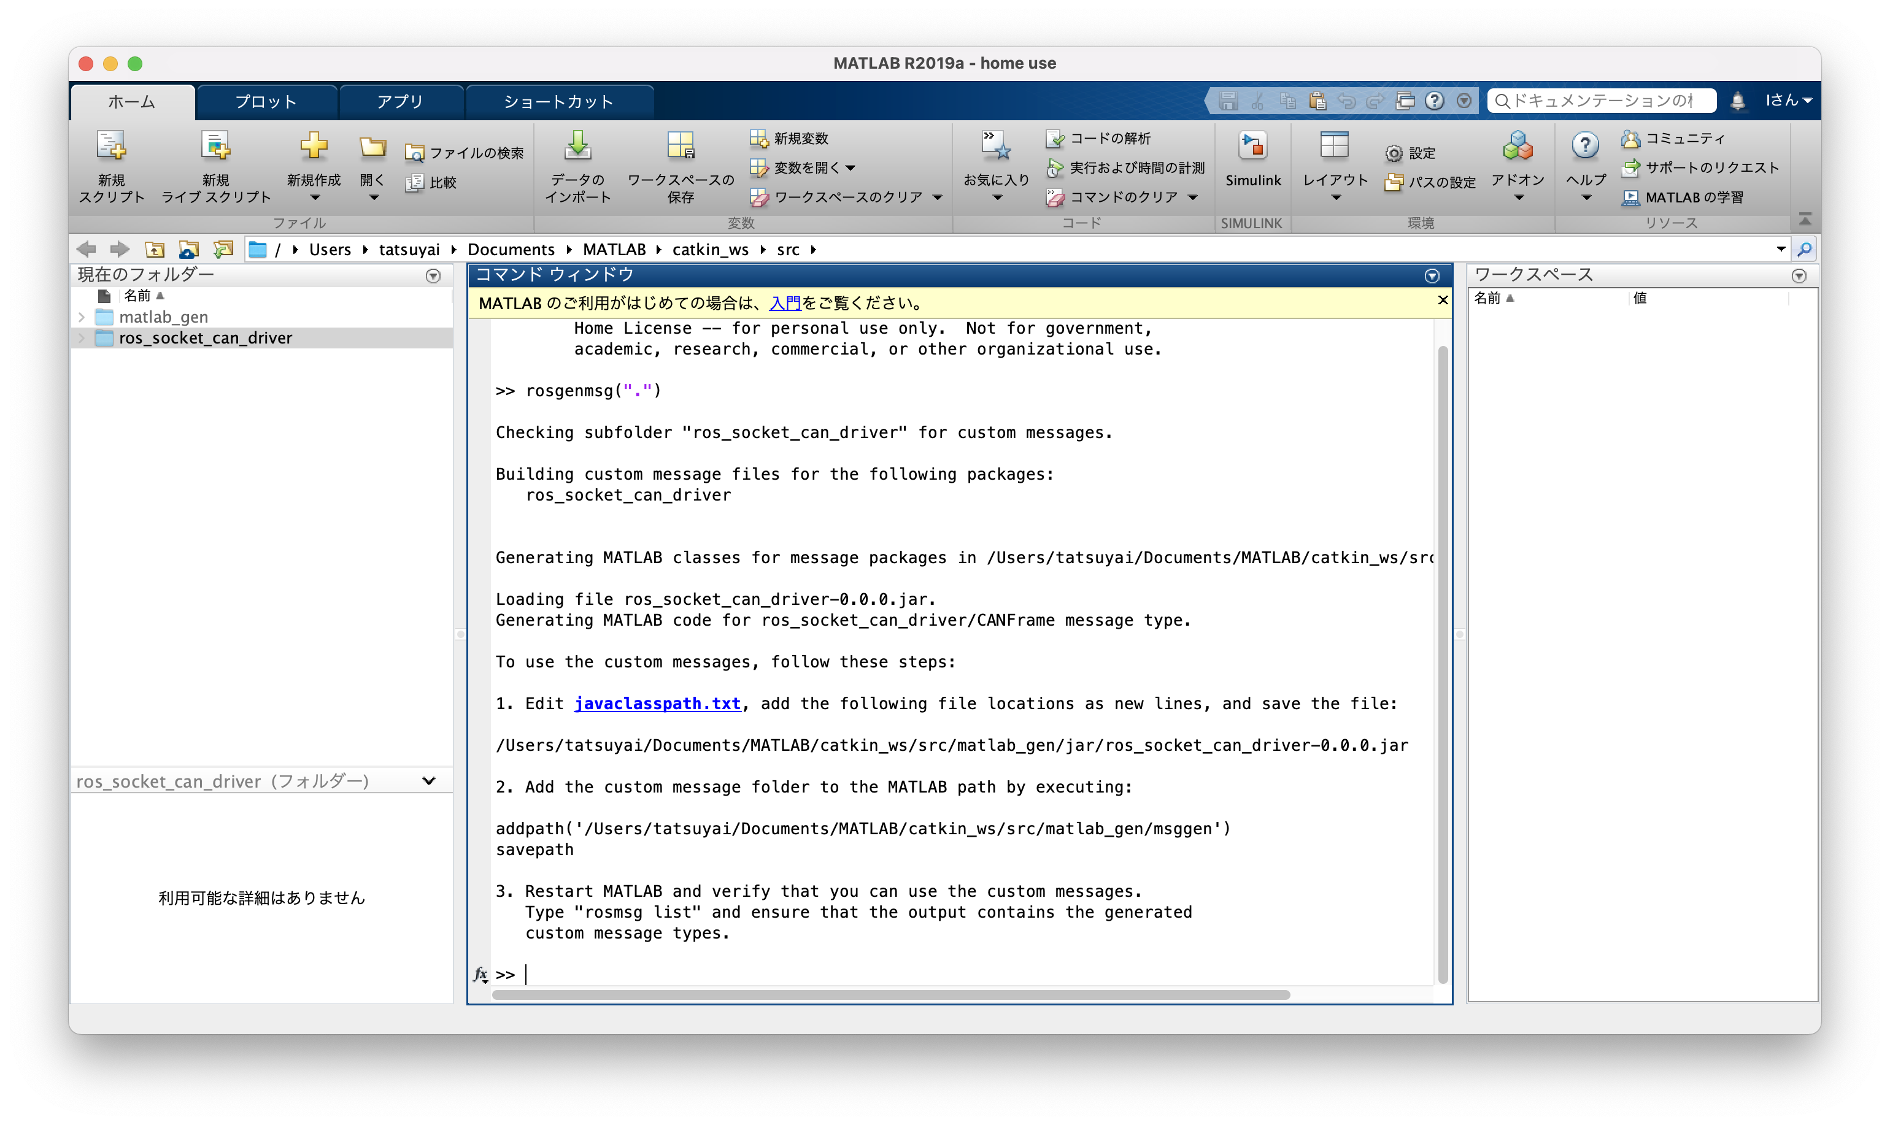
Task: Click 実行および時間の計測 (Run and Time)
Action: pos(1125,167)
